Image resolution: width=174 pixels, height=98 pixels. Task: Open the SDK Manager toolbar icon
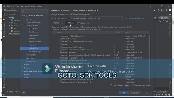162,10
